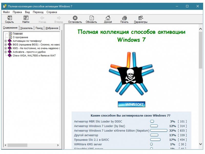Click the tree panel's horizontal scrollbar thumb
205x154 pixels.
[x=17, y=145]
